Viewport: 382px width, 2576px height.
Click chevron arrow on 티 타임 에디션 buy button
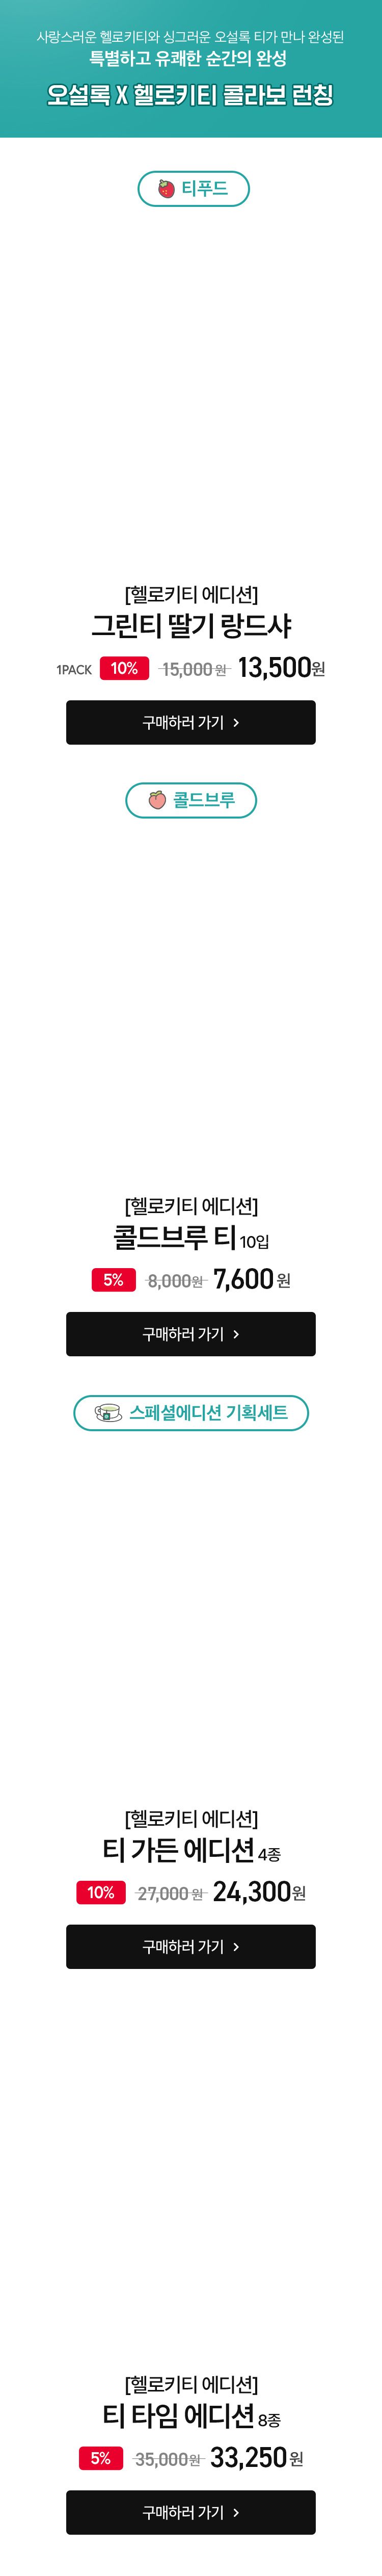(x=236, y=2513)
